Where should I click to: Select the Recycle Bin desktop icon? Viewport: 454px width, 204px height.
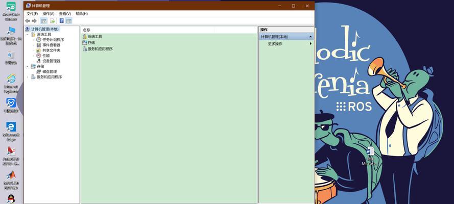[x=11, y=58]
